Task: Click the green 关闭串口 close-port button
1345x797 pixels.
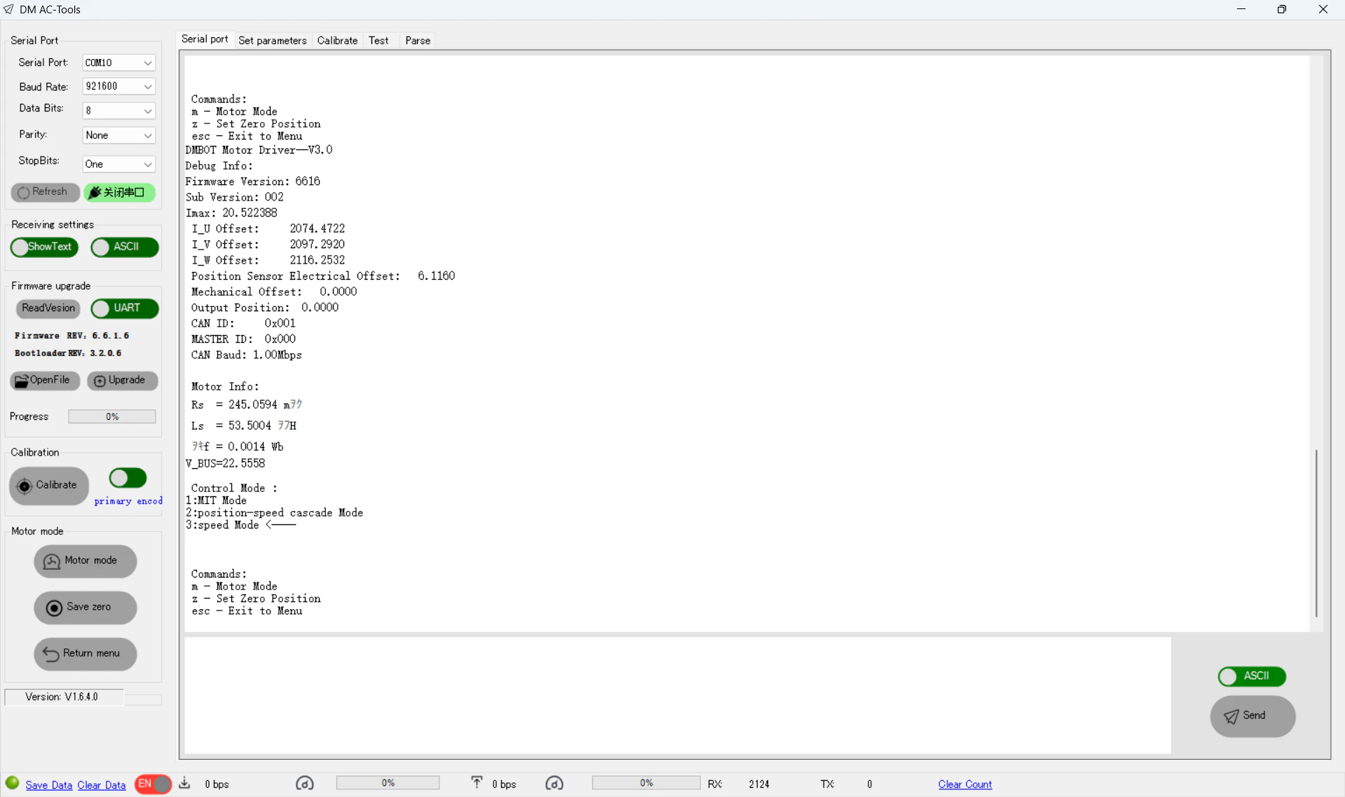Action: pyautogui.click(x=120, y=192)
